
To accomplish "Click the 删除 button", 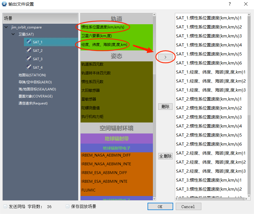I will pos(165,107).
